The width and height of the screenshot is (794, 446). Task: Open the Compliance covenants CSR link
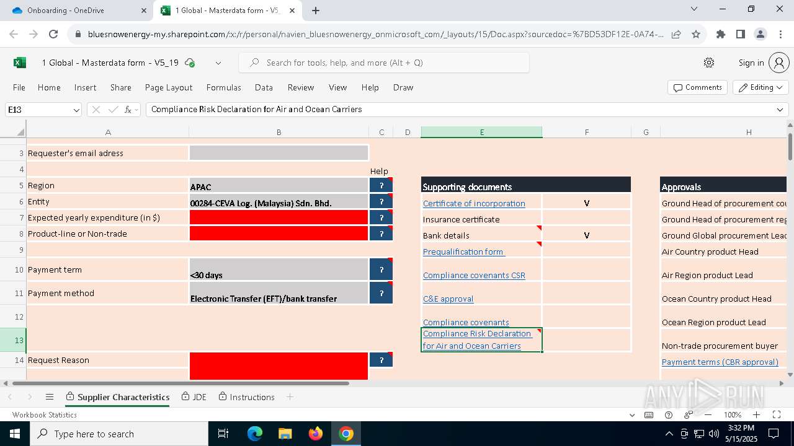tap(474, 275)
